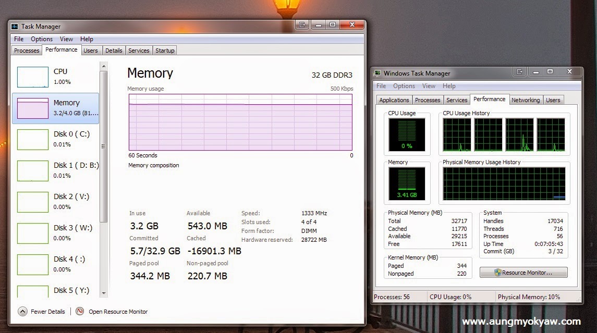Screen dimensions: 597x333
Task: Click the Physical Memory Total 32717 value
Action: click(459, 221)
